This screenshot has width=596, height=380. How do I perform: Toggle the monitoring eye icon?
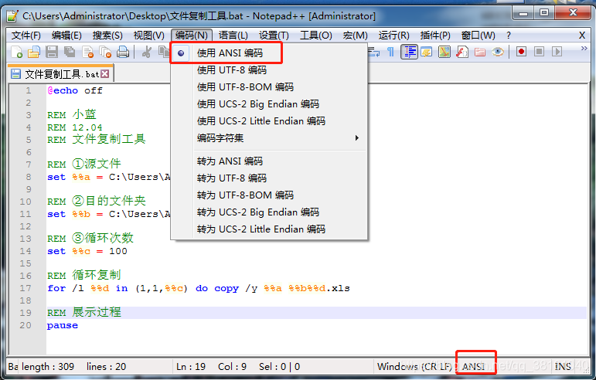point(498,52)
